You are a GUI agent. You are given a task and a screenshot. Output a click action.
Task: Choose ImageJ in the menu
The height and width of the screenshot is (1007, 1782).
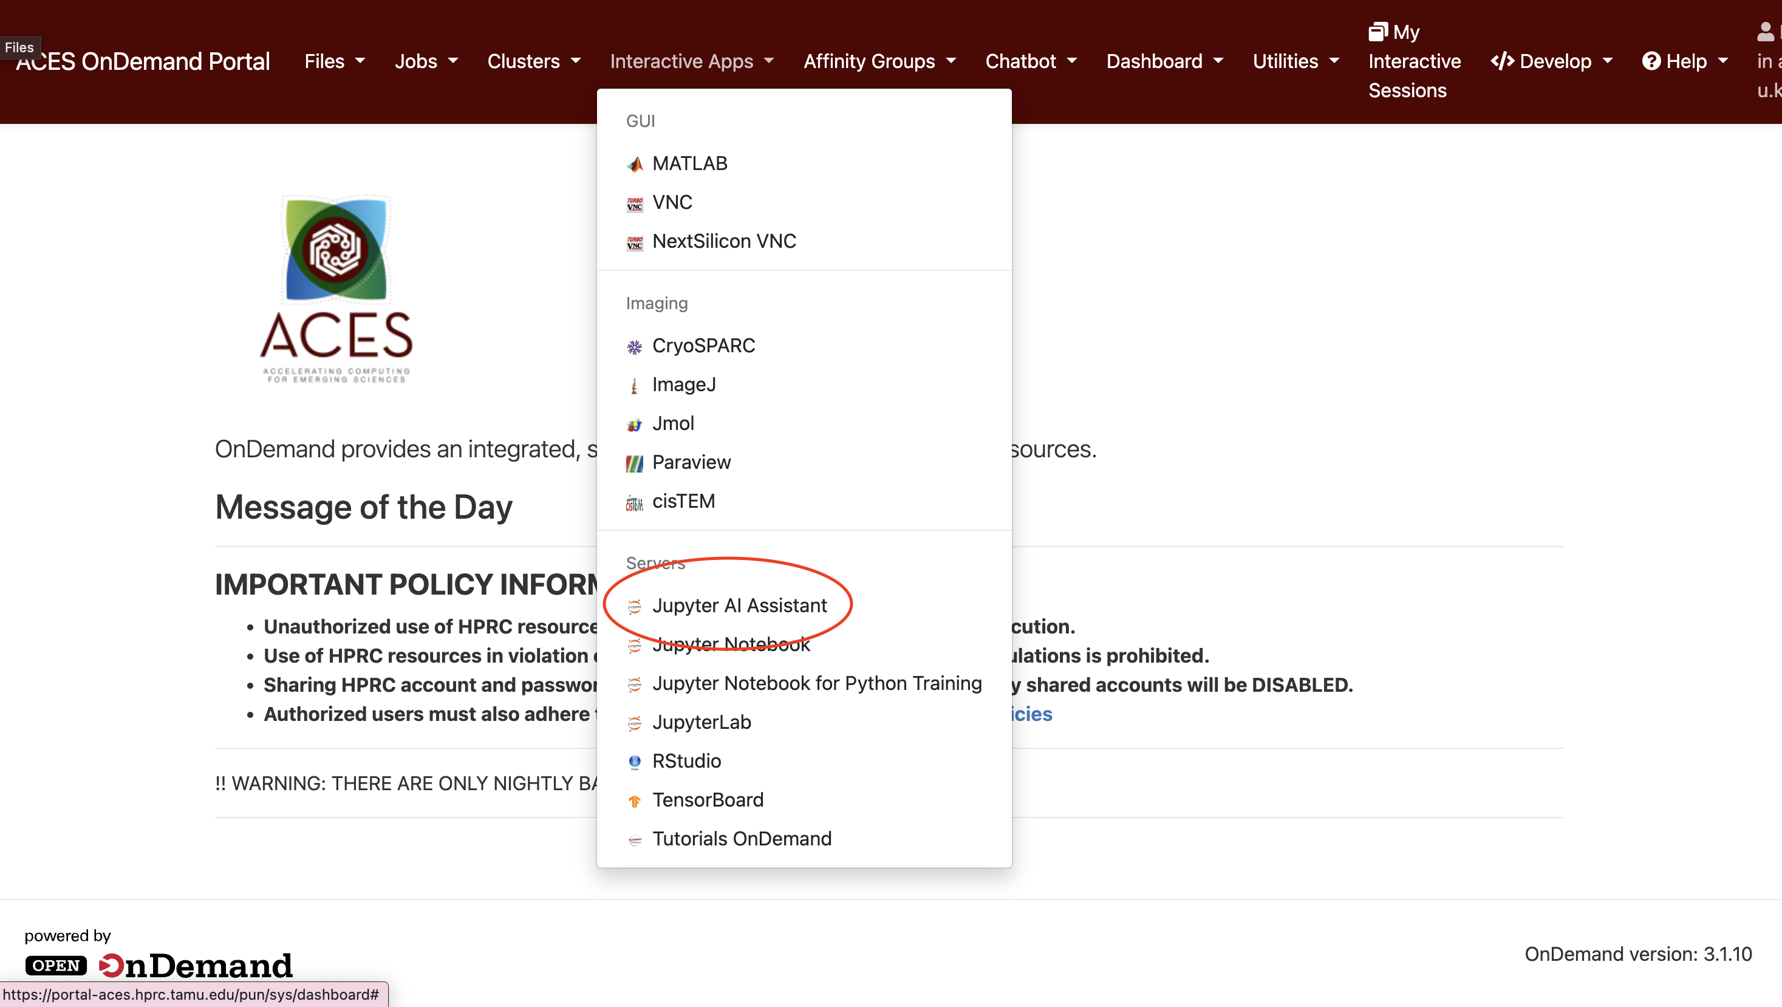[804, 384]
